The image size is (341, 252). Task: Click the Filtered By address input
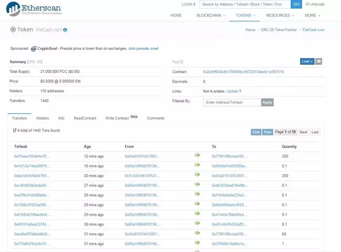pos(232,102)
